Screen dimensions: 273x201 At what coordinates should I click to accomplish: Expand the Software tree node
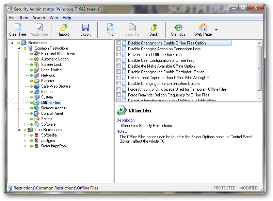25,124
